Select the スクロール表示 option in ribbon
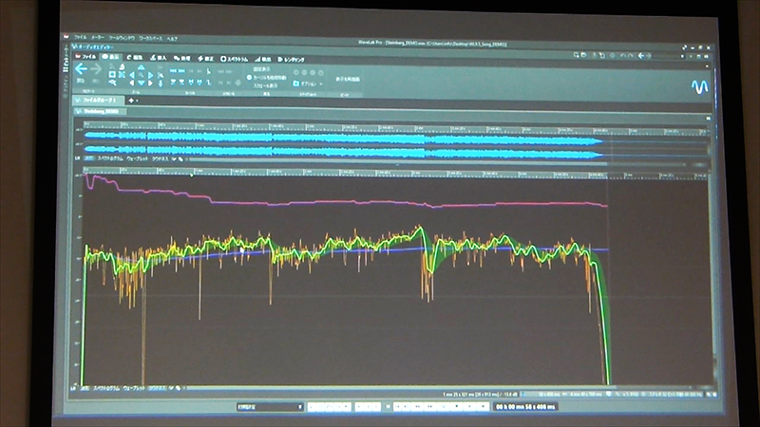760x427 pixels. (264, 84)
